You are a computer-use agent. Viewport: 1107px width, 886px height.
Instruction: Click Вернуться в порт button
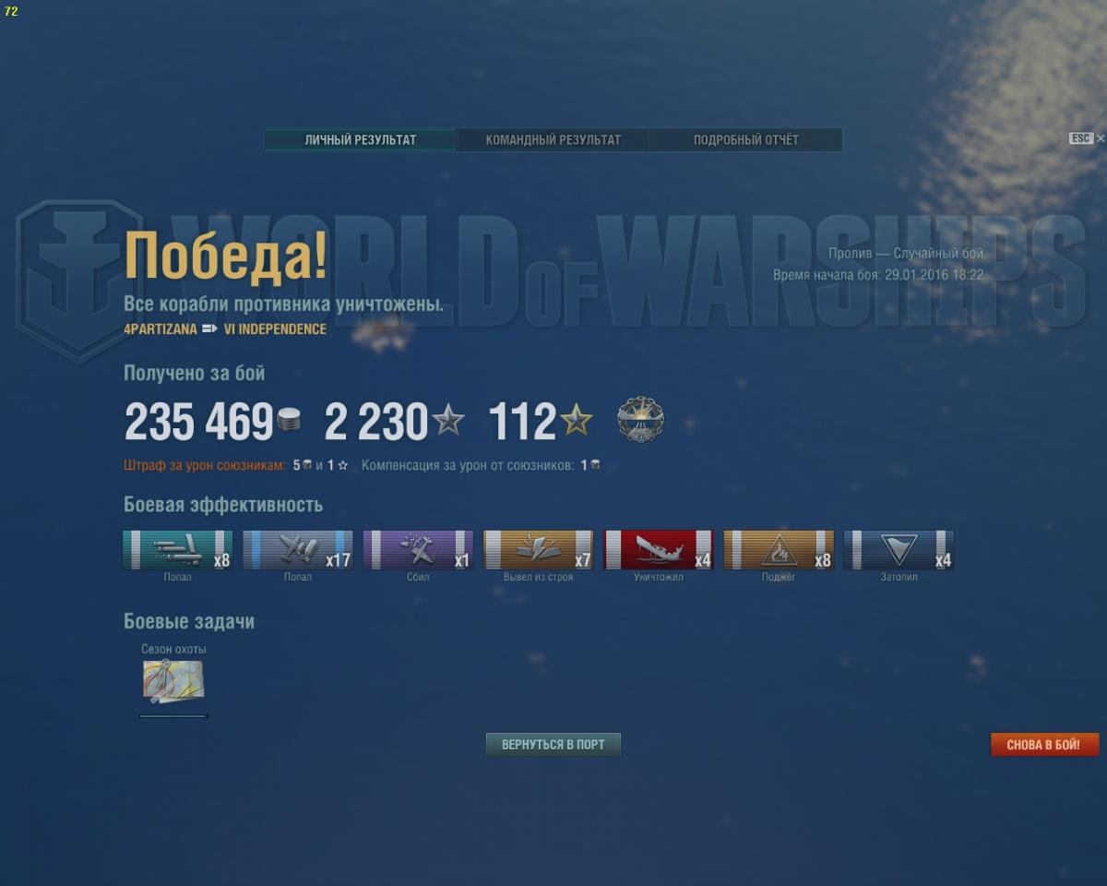point(553,745)
